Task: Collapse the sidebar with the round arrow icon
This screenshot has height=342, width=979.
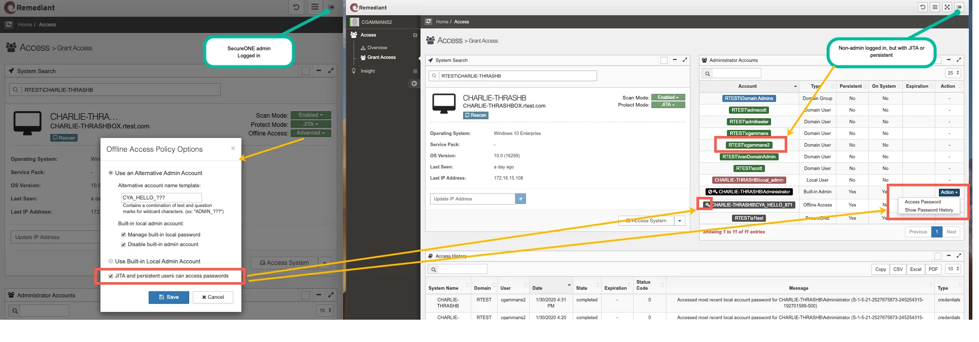Action: click(414, 83)
